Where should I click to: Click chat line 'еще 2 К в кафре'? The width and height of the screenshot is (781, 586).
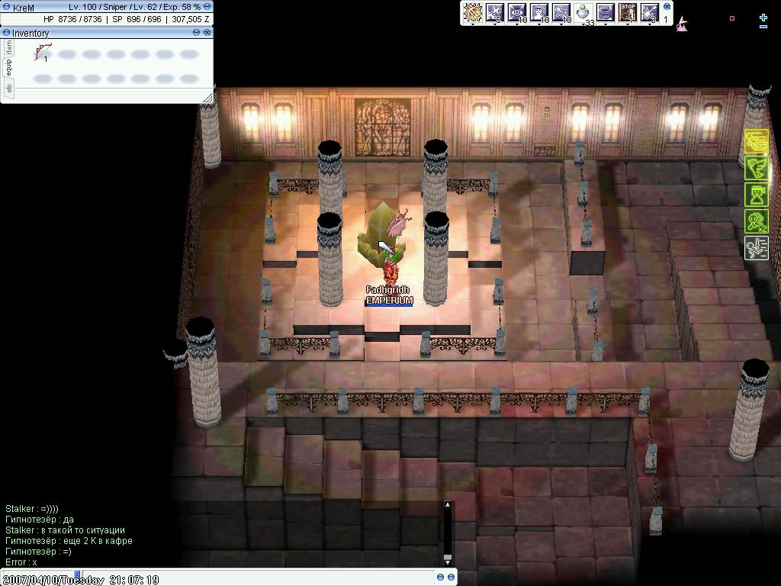pos(98,541)
